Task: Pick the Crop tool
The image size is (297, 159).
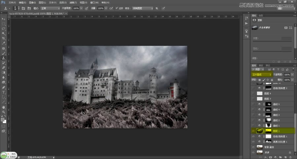Action: 4,38
